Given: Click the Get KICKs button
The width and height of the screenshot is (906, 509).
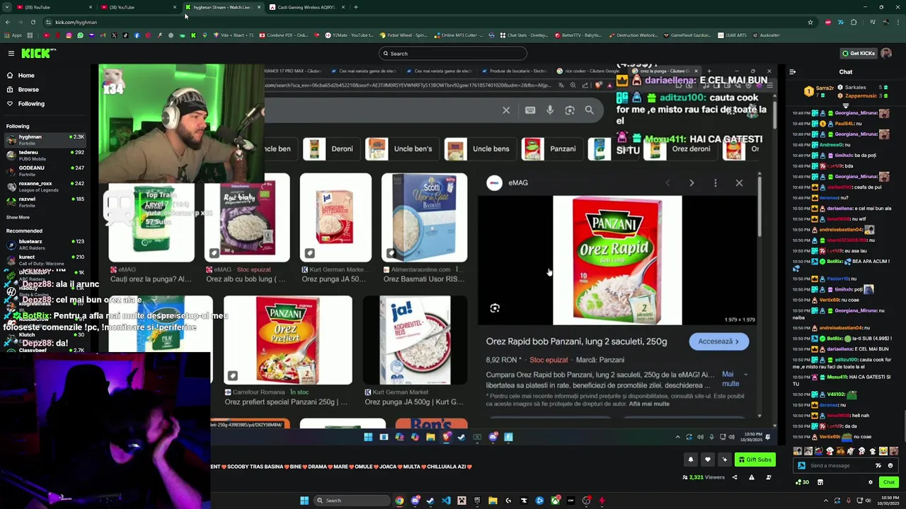Looking at the screenshot, I should pos(858,53).
